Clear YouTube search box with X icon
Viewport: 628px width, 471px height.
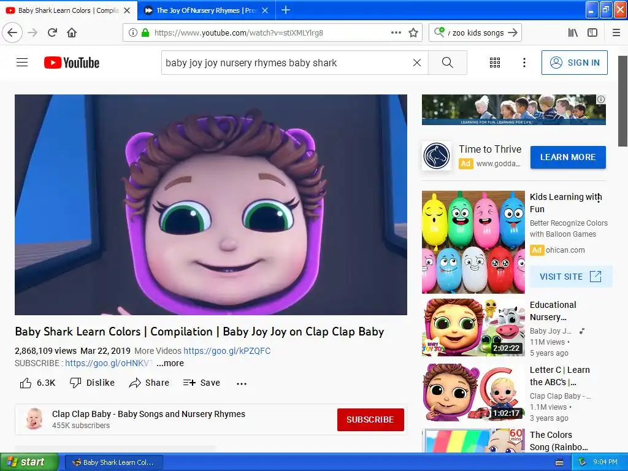[x=417, y=63]
